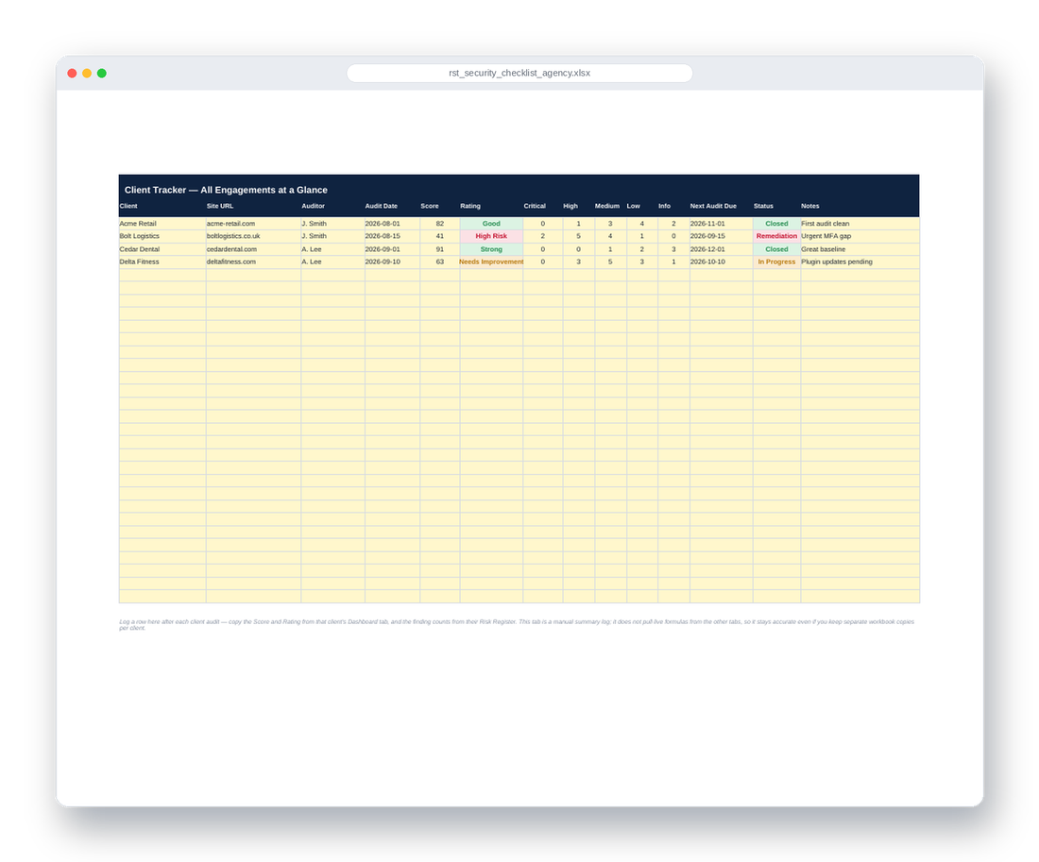The image size is (1039, 862).
Task: Select the 'Urgent MFA gap' note
Action: pyautogui.click(x=860, y=237)
